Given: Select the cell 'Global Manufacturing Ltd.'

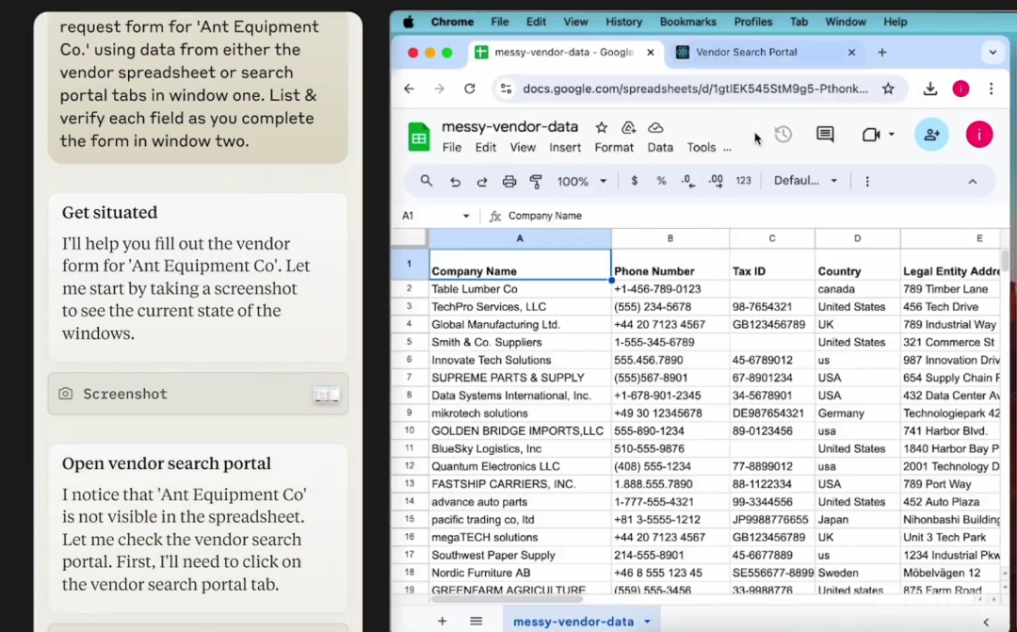Looking at the screenshot, I should click(x=520, y=324).
